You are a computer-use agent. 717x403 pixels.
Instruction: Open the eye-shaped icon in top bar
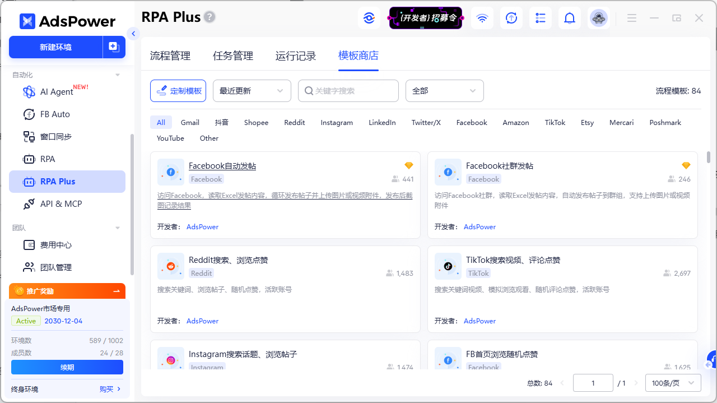click(369, 18)
